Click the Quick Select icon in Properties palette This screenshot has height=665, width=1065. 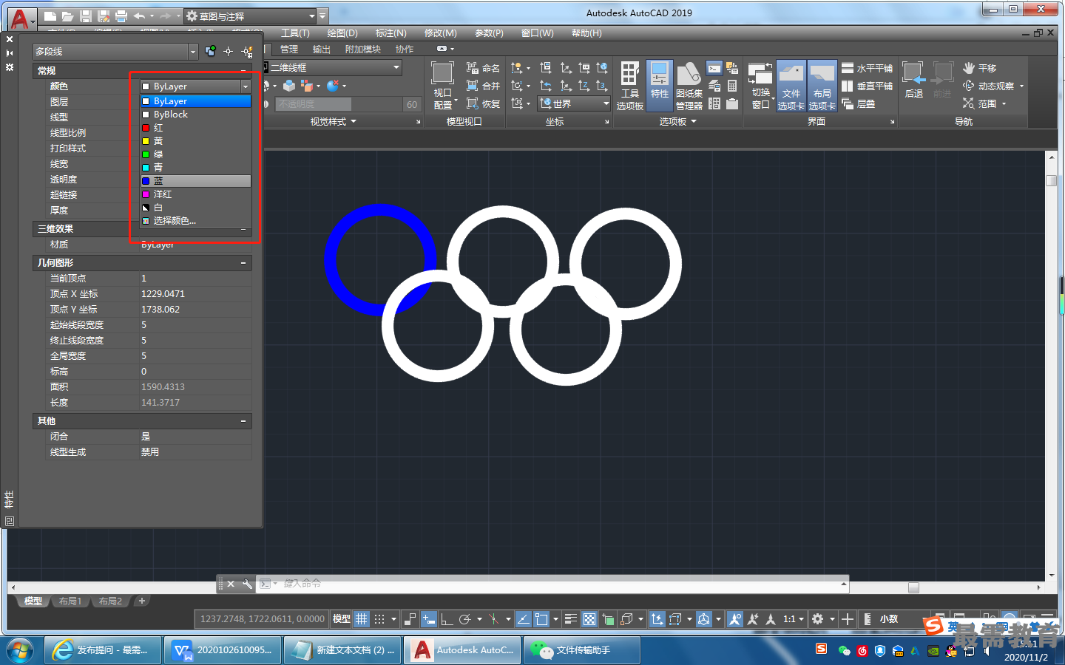247,51
